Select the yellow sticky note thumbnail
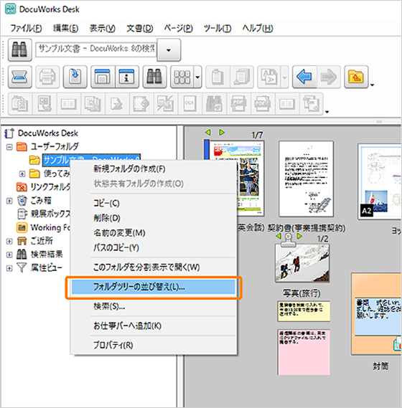 tap(304, 311)
